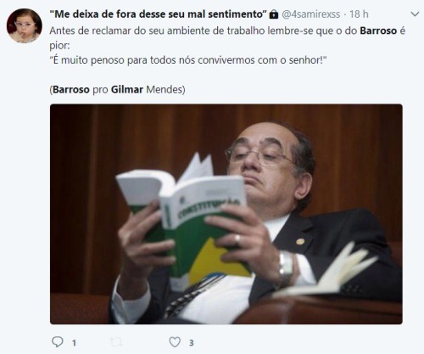Click the reply speech bubble icon
Image resolution: width=424 pixels, height=354 pixels.
point(58,342)
